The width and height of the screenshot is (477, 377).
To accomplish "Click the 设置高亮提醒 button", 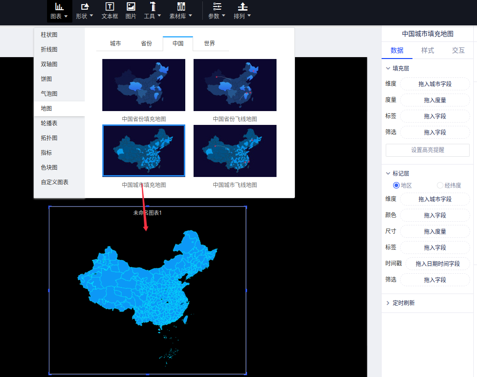I will pos(428,150).
